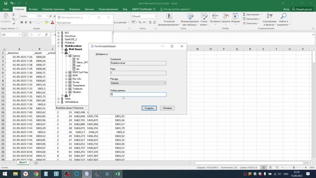Toggle underline Ч formatting
The image size is (316, 178).
(x=30, y=22)
